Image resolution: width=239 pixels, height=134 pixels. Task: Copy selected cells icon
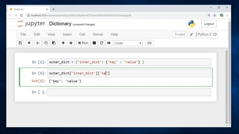[x=46, y=43]
